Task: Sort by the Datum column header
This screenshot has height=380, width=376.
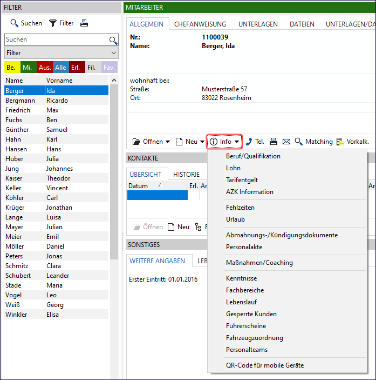Action: (x=158, y=186)
